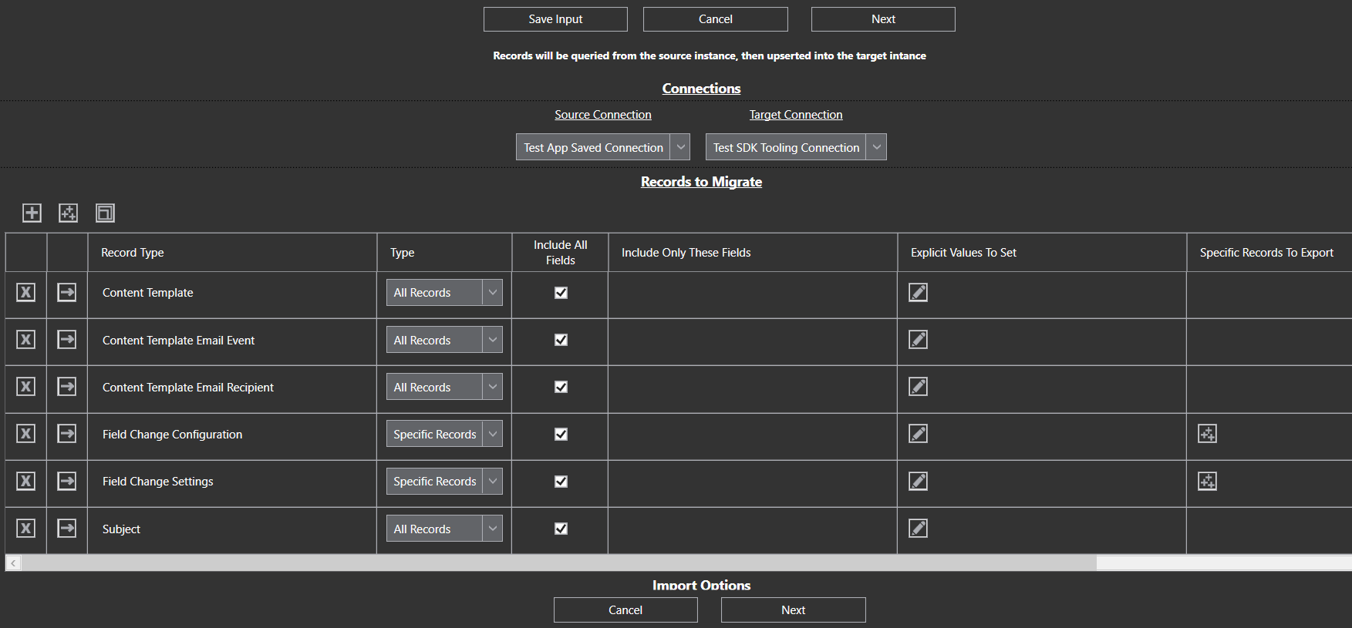Click the add multiple record types icon
The width and height of the screenshot is (1352, 628).
pos(69,213)
